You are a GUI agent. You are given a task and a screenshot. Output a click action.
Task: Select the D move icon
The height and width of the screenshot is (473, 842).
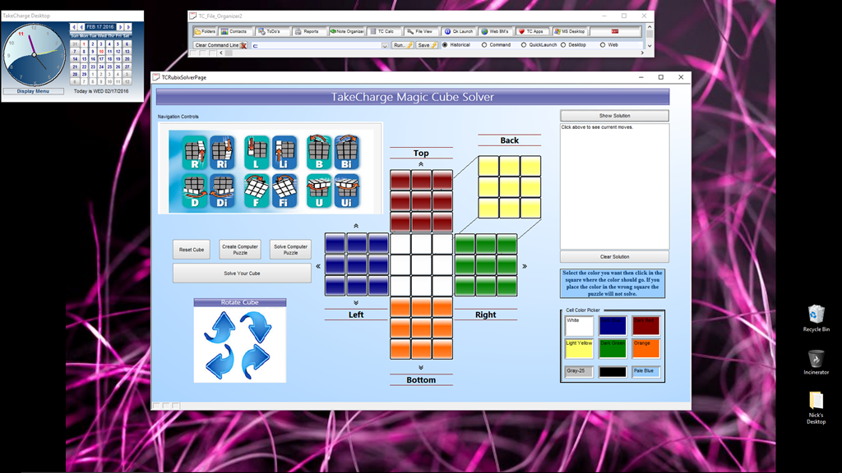click(x=194, y=190)
